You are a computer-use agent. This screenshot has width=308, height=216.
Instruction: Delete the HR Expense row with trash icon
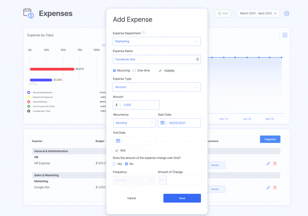click(x=275, y=164)
